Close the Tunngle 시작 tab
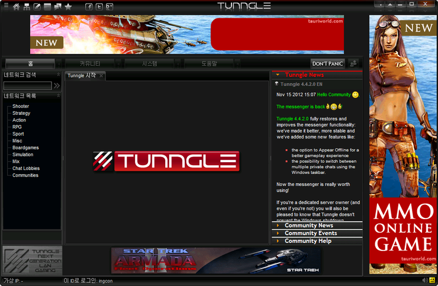The height and width of the screenshot is (286, 438). click(x=101, y=75)
